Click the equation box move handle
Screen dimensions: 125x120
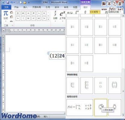coord(48,53)
